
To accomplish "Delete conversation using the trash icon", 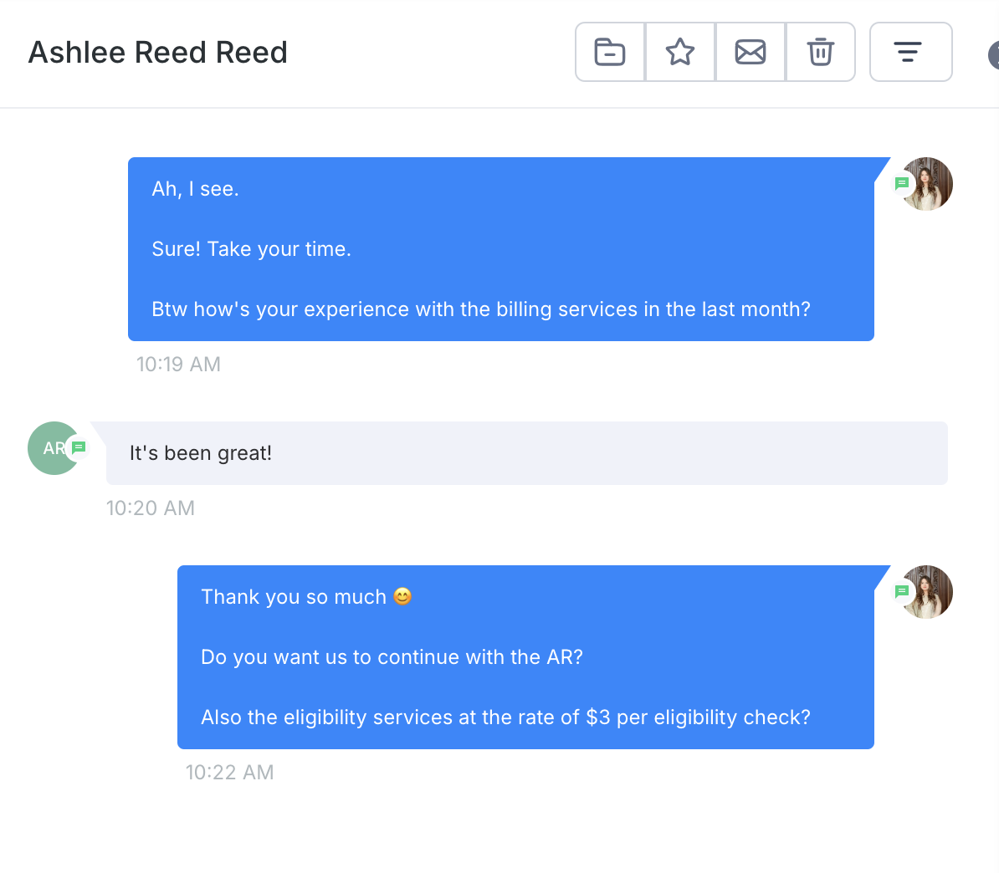I will [820, 52].
